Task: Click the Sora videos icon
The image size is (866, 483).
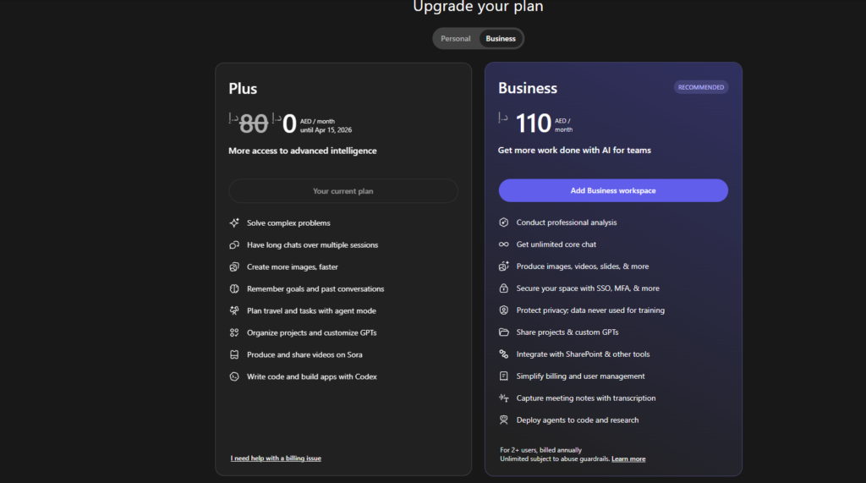Action: (x=234, y=354)
